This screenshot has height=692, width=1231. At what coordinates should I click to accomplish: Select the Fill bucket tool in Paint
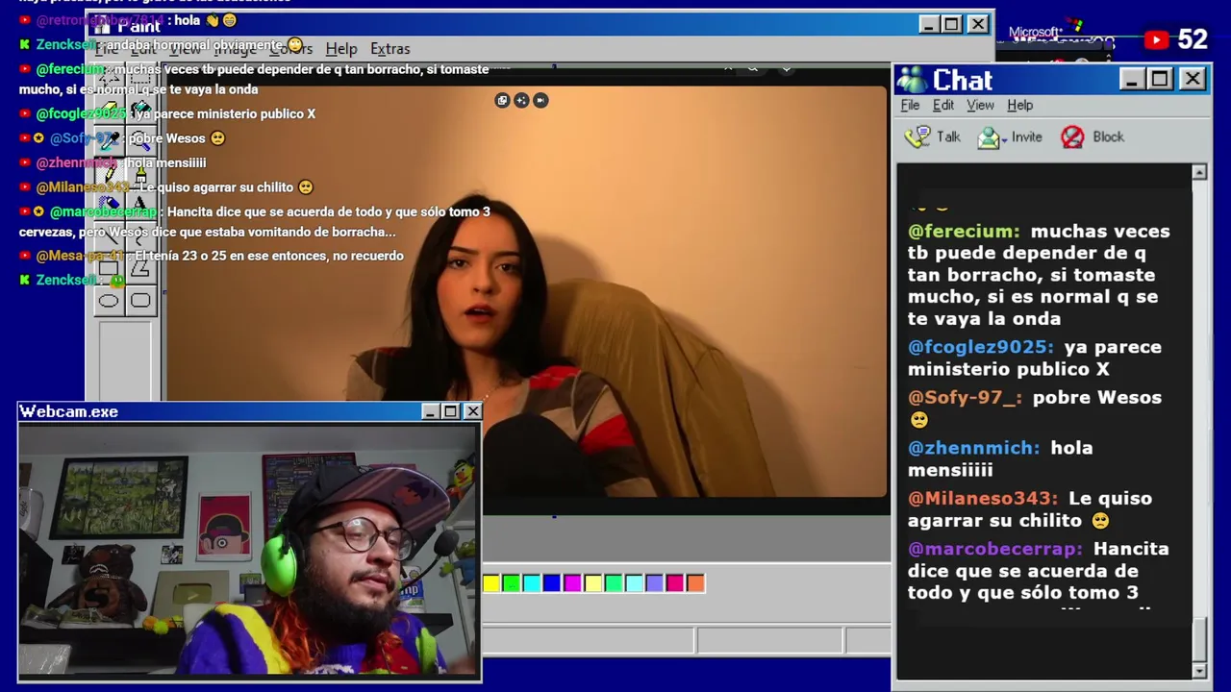(x=140, y=108)
